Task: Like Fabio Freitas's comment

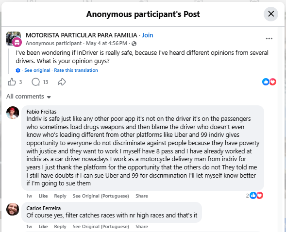Action: point(43,196)
